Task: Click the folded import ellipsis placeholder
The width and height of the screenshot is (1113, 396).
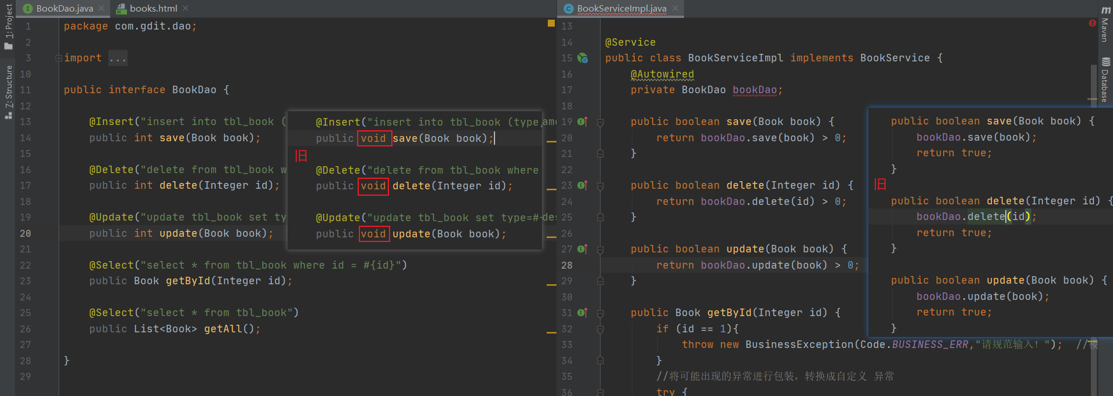Action: click(118, 58)
